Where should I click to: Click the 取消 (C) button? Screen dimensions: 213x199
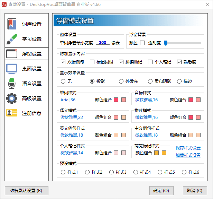point(195,191)
